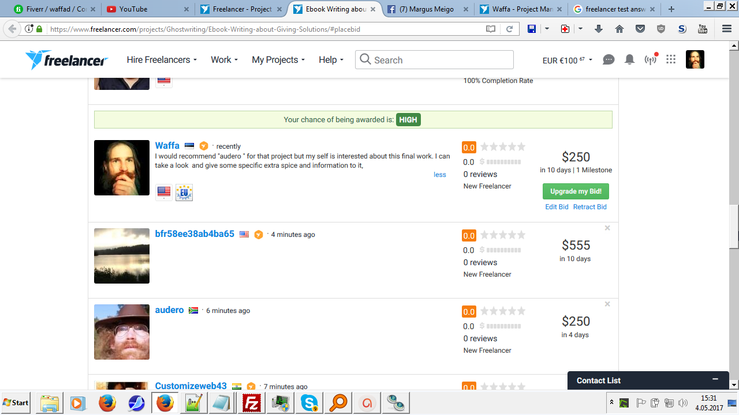This screenshot has width=739, height=415.
Task: Open the EUR €100 balance dropdown
Action: [x=568, y=59]
